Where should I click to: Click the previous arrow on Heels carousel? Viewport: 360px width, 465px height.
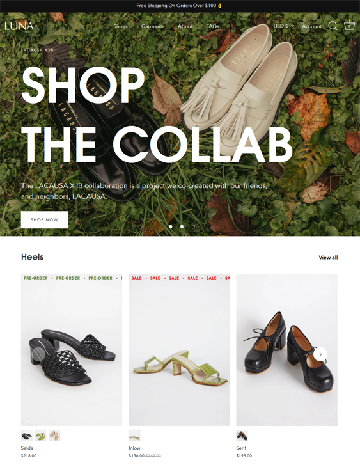point(38,354)
